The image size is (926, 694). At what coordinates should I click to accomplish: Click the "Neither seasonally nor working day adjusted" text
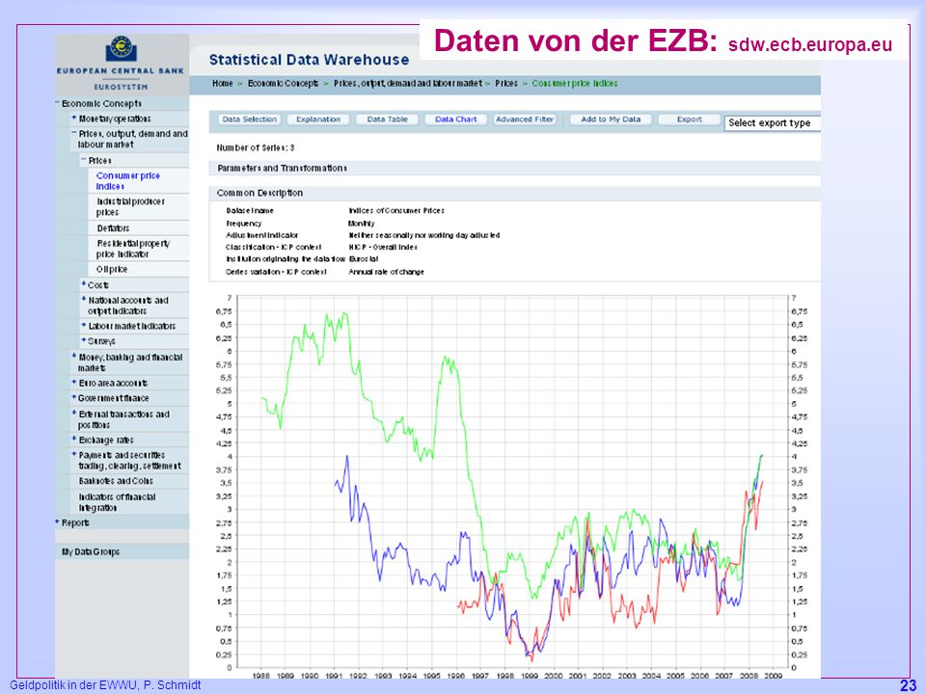424,235
